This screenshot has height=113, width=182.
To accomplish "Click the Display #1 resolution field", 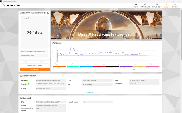I will [51, 84].
